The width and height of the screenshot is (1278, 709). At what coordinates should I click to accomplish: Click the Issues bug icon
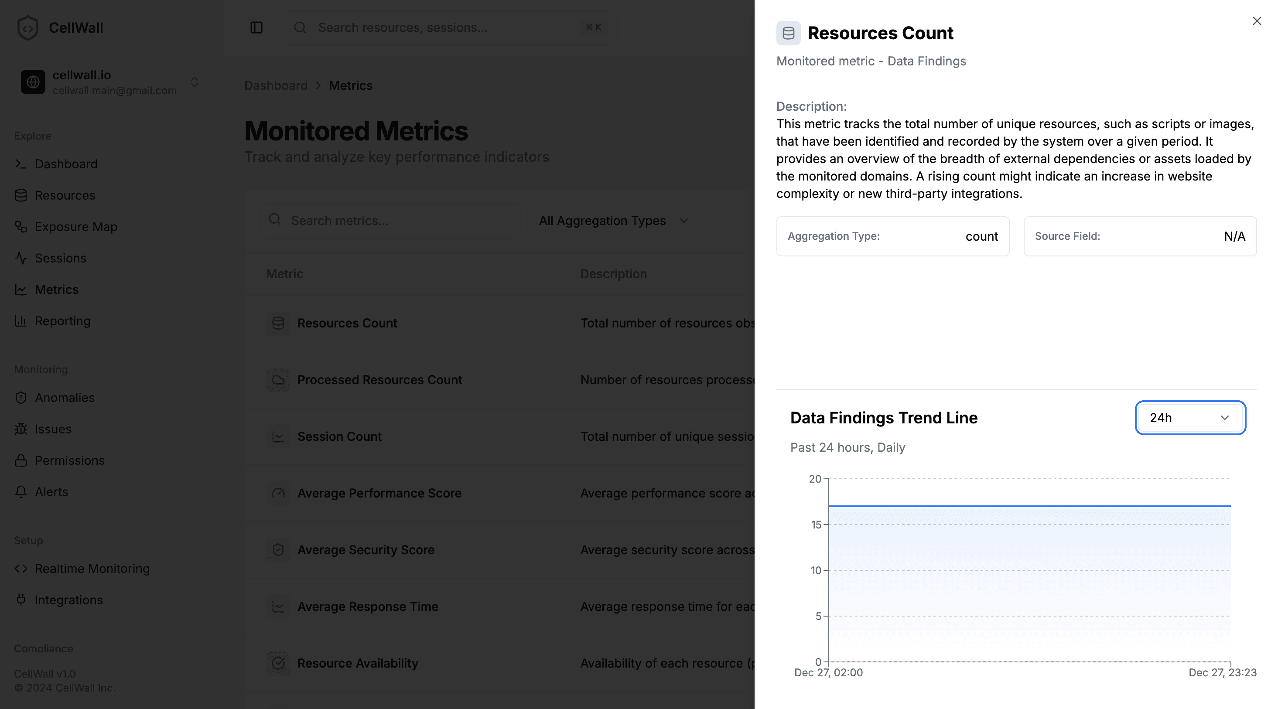pos(21,429)
